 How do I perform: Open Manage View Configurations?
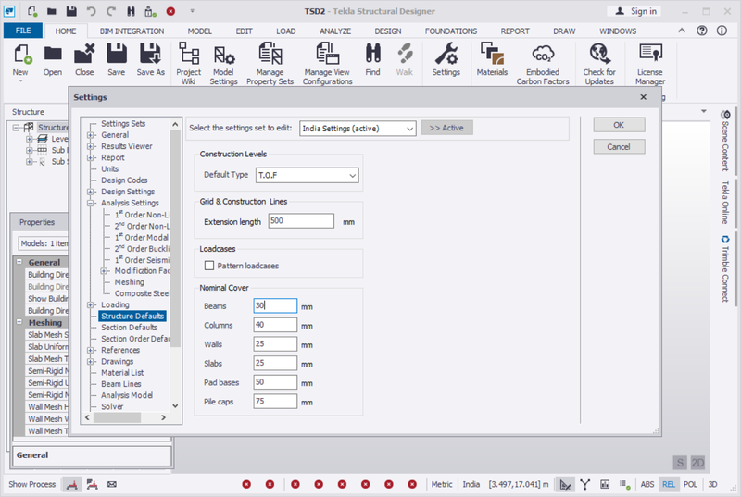click(x=328, y=64)
